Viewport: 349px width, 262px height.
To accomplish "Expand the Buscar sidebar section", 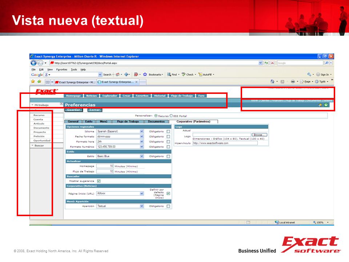I will click(39, 146).
